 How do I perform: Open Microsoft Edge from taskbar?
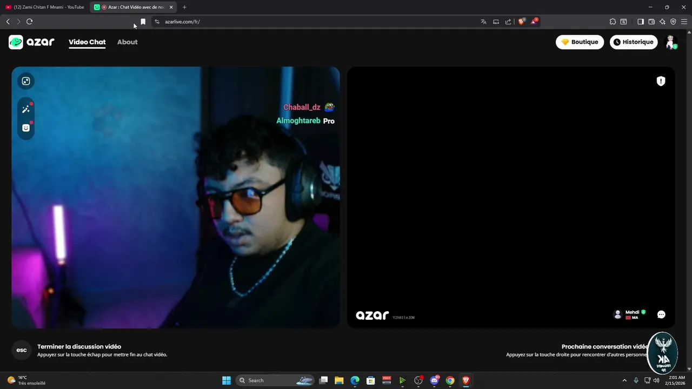(x=355, y=380)
